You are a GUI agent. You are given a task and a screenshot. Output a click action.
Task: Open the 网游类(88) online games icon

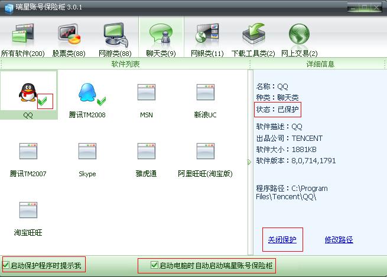click(x=115, y=35)
